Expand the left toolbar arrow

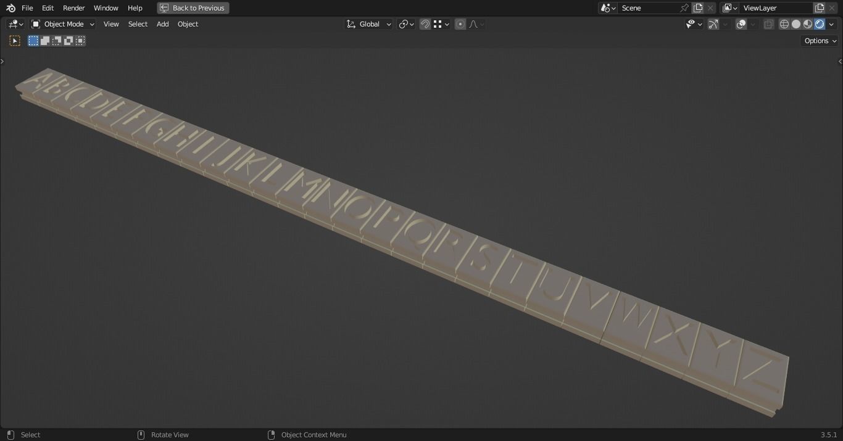(x=2, y=61)
